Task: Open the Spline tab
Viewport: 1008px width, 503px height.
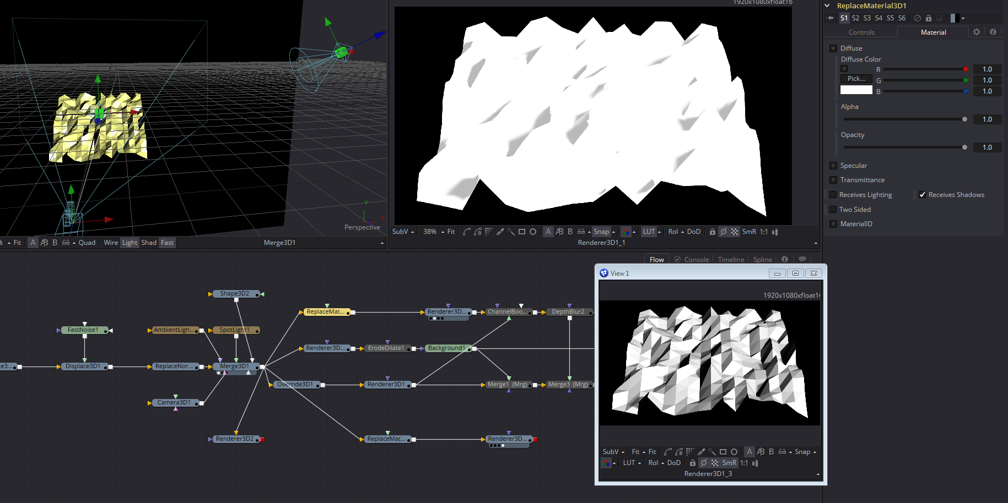Action: click(x=762, y=259)
